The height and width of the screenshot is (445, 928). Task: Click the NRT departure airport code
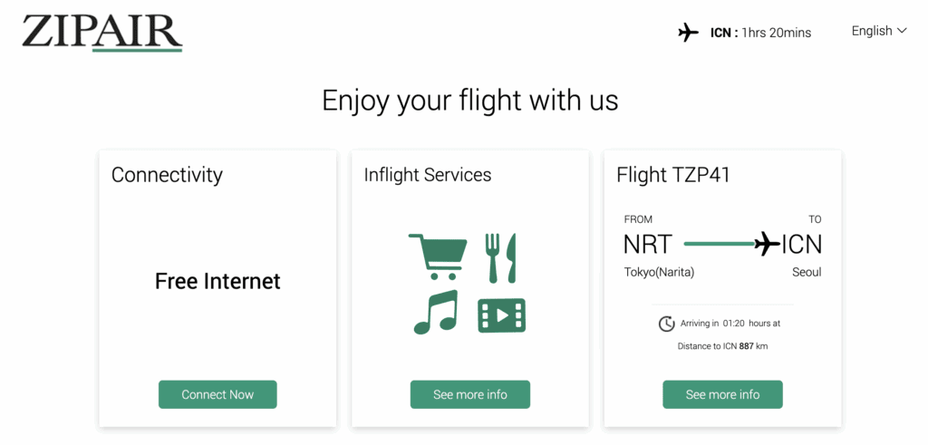[648, 245]
